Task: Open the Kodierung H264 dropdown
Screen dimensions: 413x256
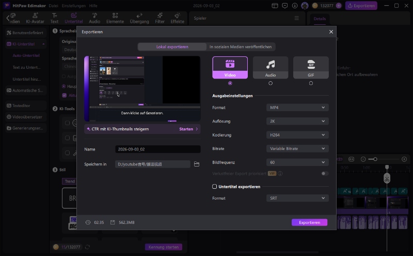Action: coord(297,135)
